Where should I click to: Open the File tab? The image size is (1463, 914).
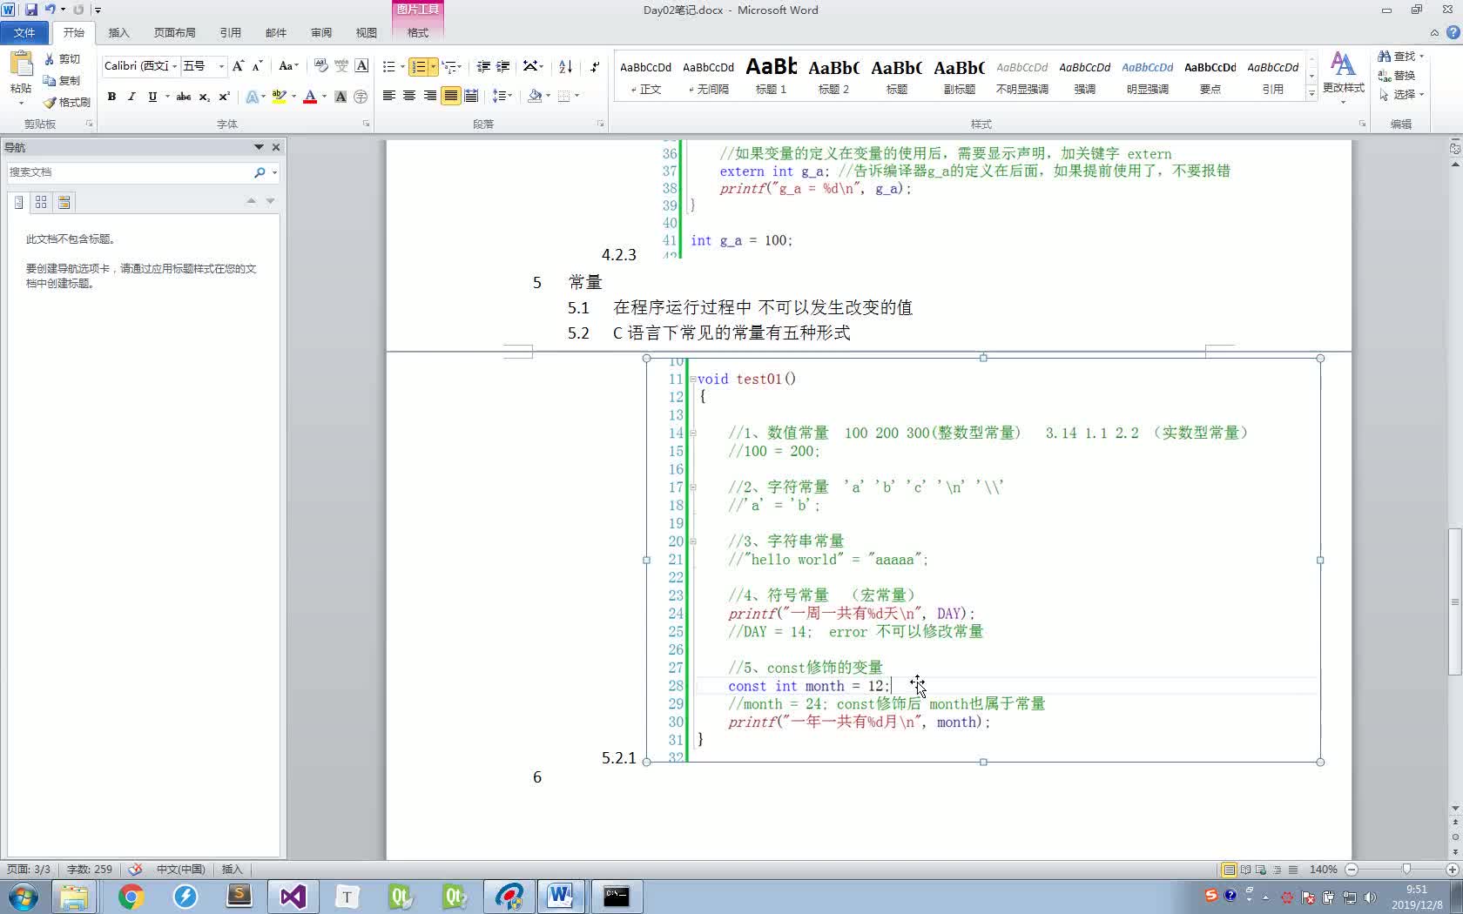tap(24, 32)
